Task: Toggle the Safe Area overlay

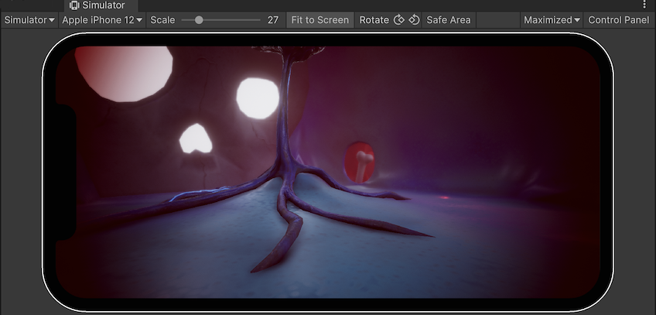Action: click(448, 20)
